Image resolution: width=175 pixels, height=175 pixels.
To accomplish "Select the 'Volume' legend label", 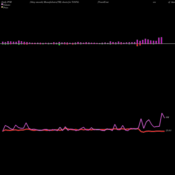I will [x=7, y=5].
